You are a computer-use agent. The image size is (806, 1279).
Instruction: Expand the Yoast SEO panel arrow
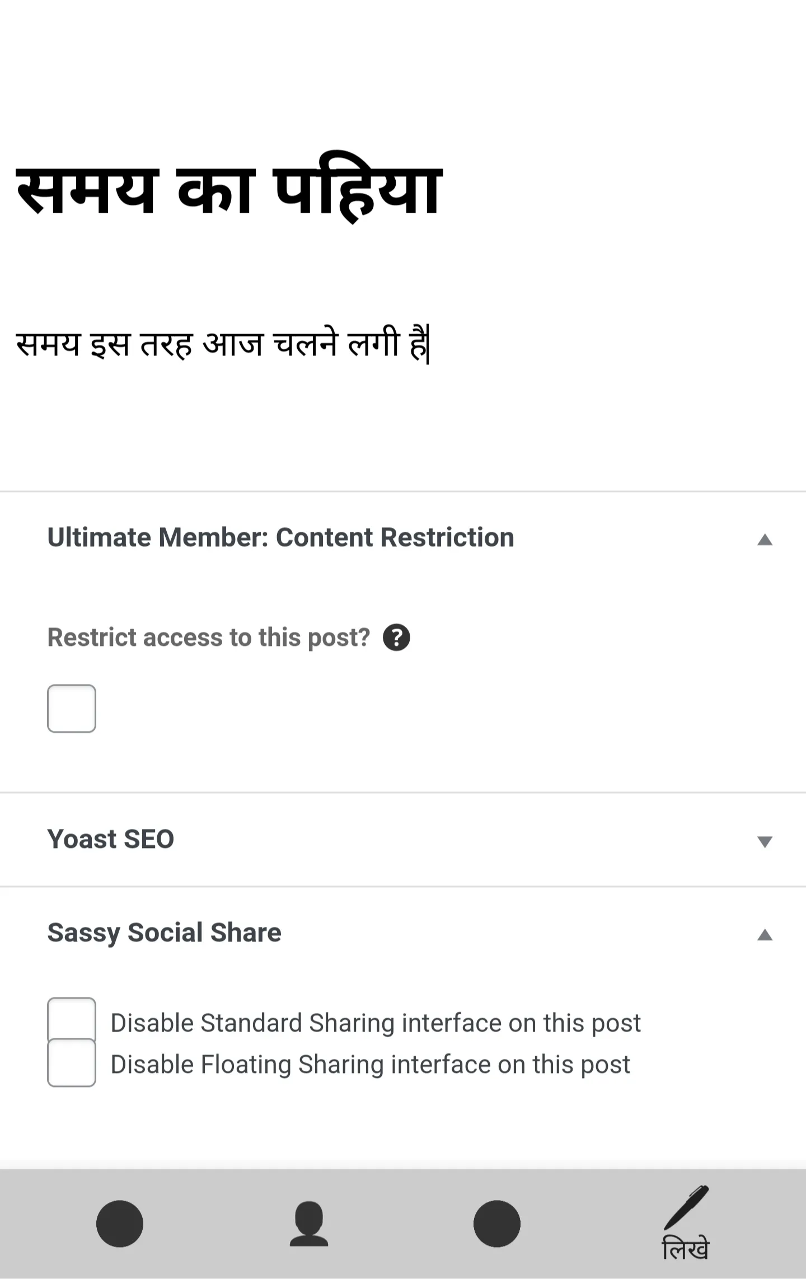point(765,841)
